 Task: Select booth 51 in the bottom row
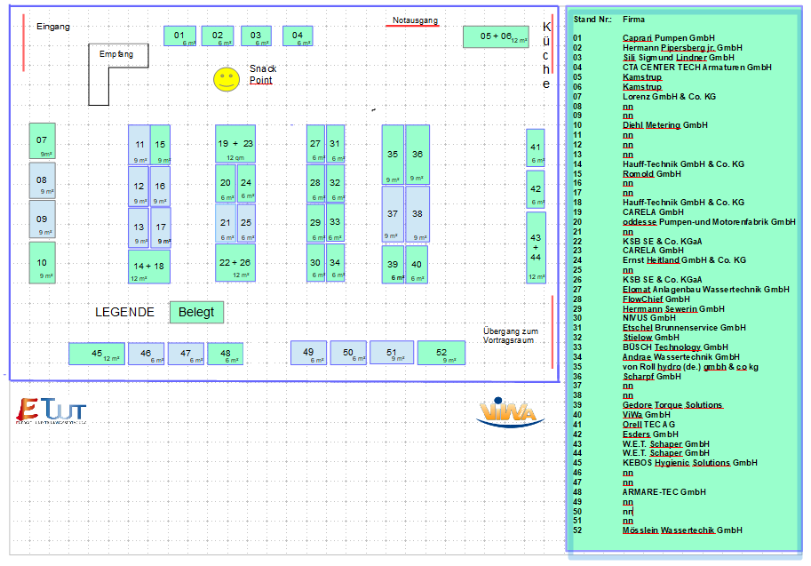392,353
